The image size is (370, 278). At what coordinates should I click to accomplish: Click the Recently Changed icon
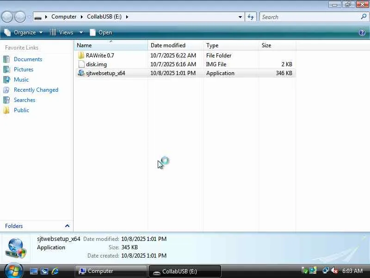pos(6,90)
